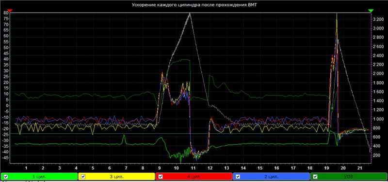
Task: Select the red 4 цил. legend label
Action: click(194, 177)
